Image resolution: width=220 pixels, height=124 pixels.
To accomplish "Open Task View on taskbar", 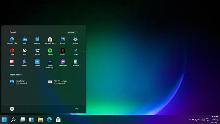I will pyautogui.click(x=22, y=120).
